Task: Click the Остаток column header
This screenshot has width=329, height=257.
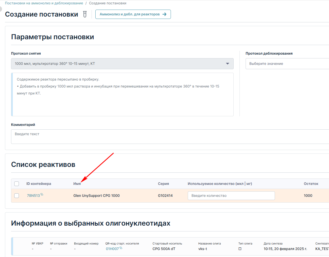Action: (x=311, y=184)
